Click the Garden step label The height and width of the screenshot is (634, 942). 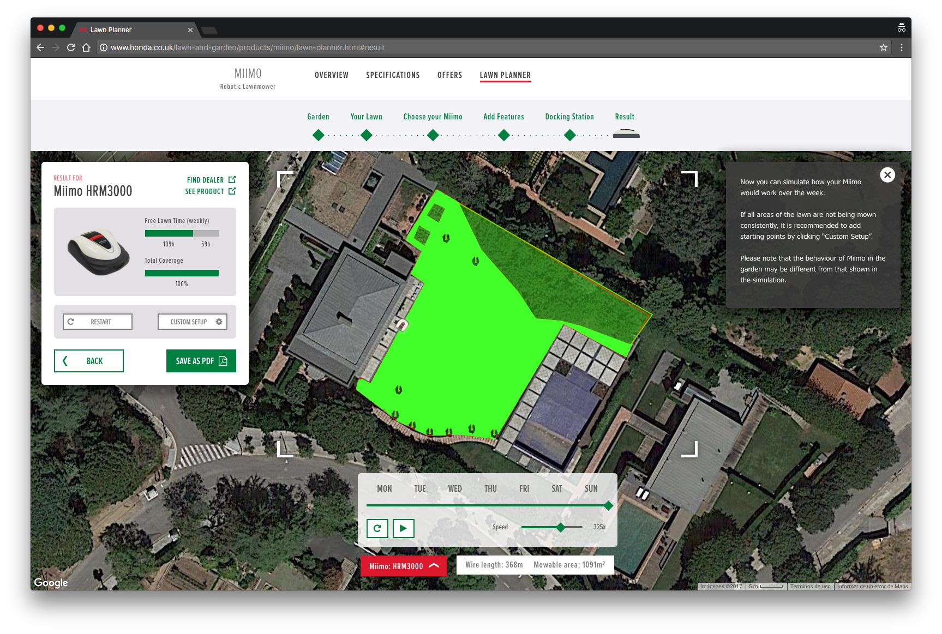point(318,117)
